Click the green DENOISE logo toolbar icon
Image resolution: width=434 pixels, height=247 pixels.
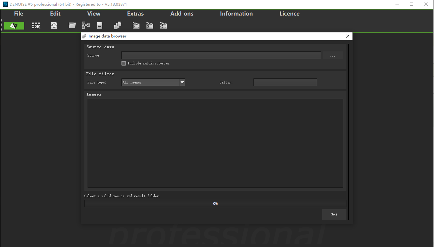14,25
